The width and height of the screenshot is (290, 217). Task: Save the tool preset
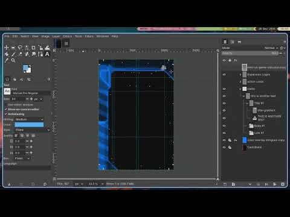click(x=9, y=184)
